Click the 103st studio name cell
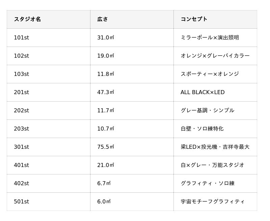270x221 pixels. click(x=21, y=74)
